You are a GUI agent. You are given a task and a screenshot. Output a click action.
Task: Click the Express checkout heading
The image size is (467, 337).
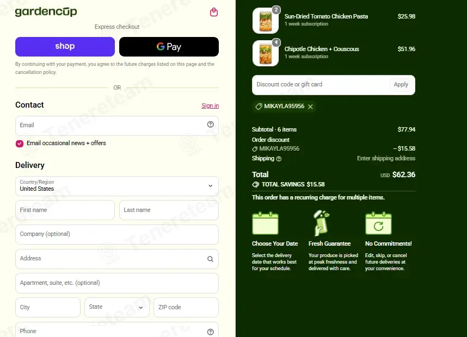click(117, 27)
